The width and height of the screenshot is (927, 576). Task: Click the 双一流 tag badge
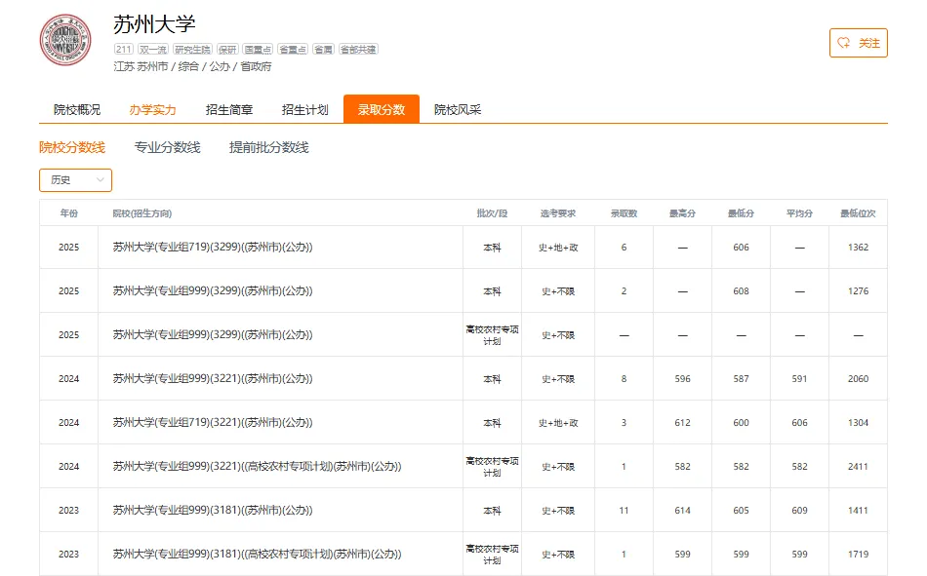pos(153,50)
